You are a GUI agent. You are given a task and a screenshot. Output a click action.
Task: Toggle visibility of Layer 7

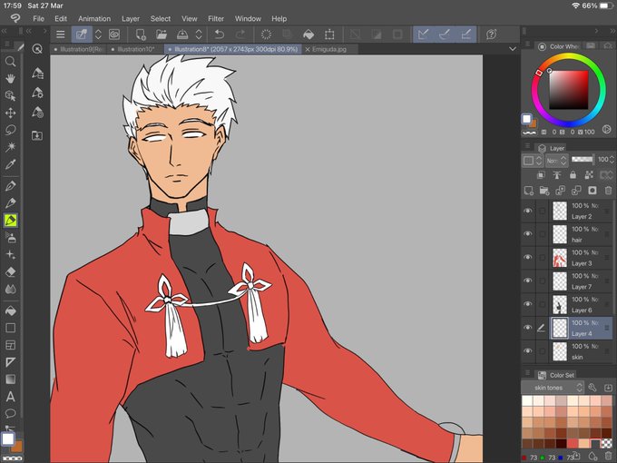click(528, 281)
